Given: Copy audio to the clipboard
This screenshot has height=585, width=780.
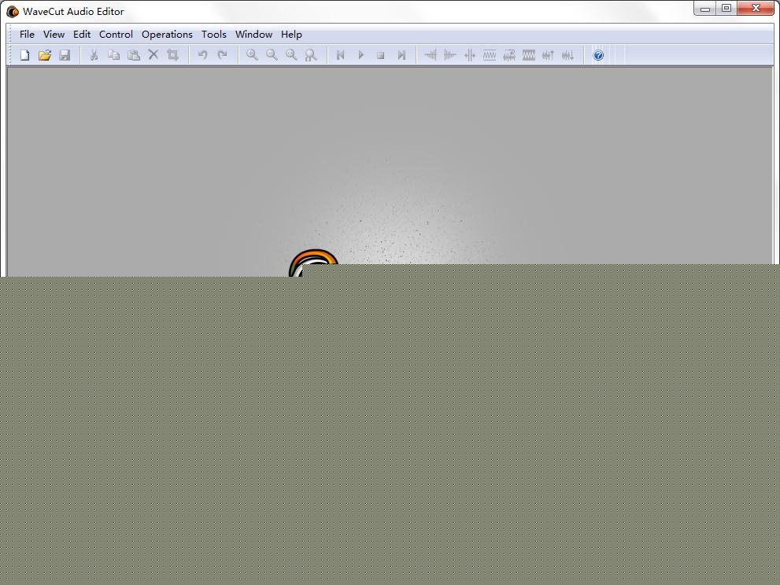Looking at the screenshot, I should point(113,55).
